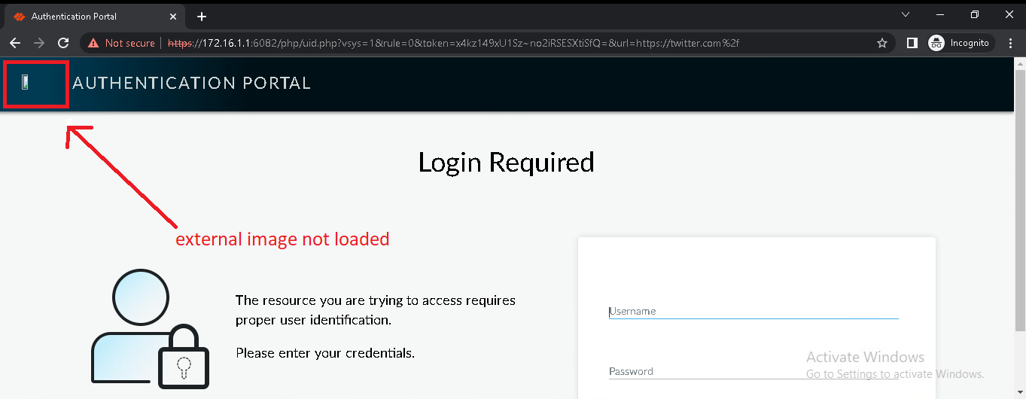Go back to the previous page
This screenshot has height=399, width=1026.
click(x=15, y=43)
